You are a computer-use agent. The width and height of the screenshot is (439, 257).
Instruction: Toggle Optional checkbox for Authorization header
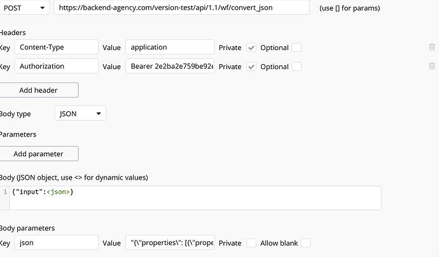[x=296, y=67]
